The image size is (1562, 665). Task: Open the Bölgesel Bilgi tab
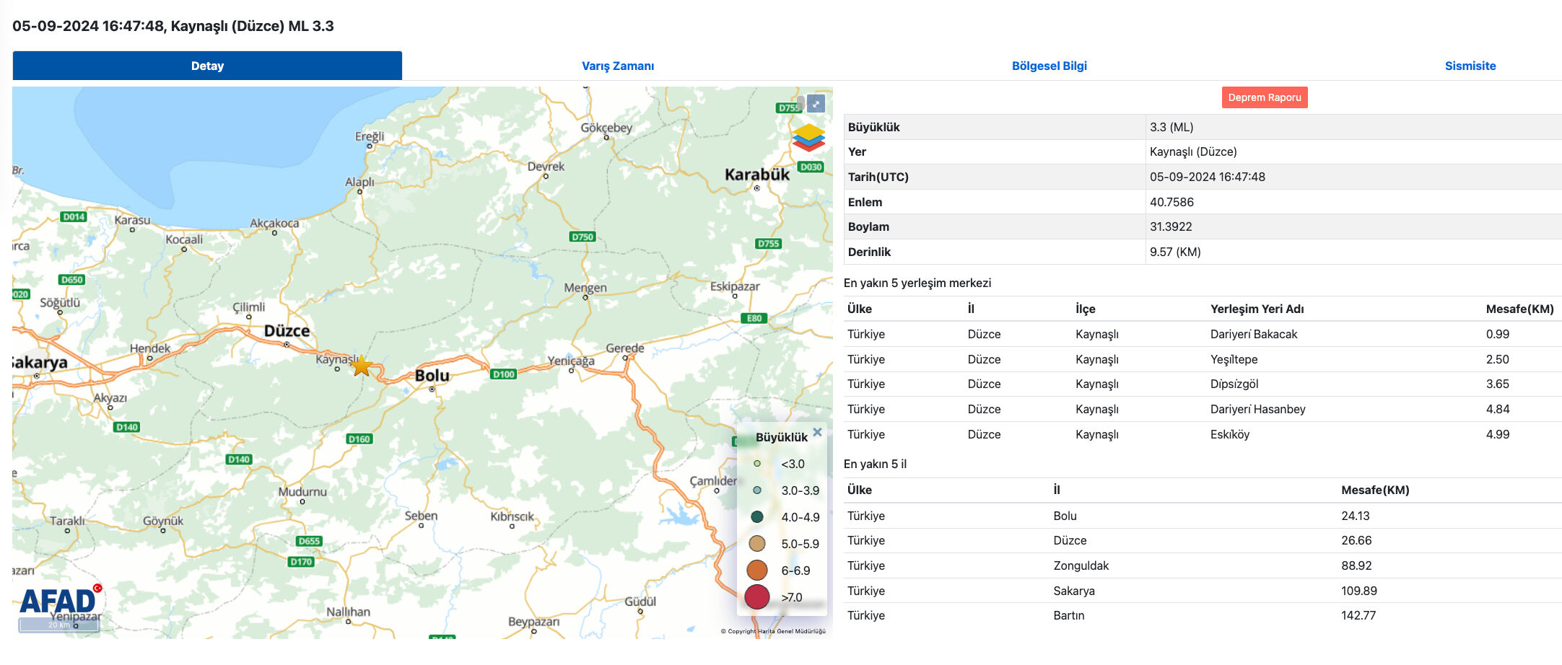pos(1049,66)
